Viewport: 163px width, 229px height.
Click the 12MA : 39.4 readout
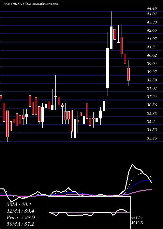(21, 211)
